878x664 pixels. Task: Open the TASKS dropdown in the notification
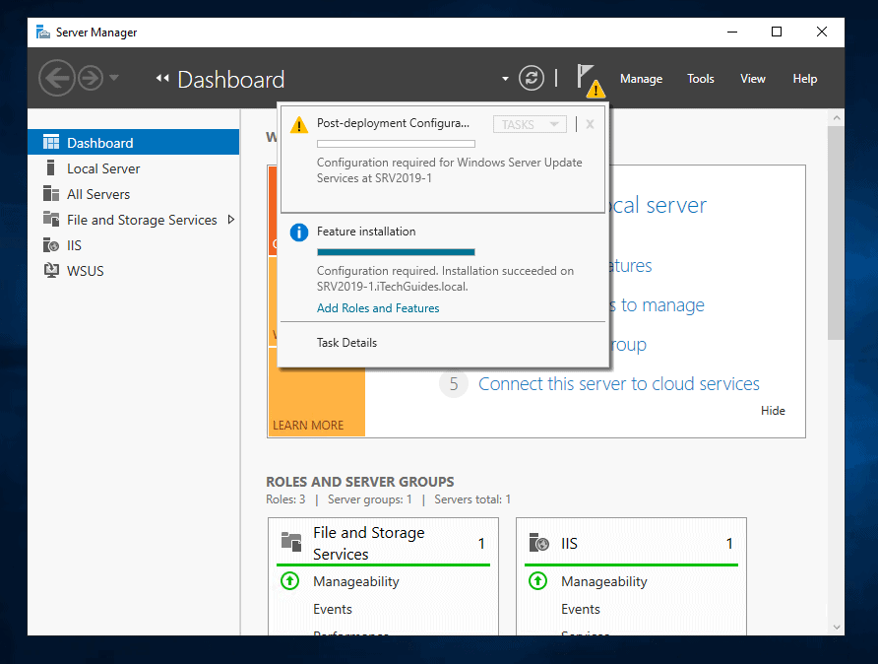pos(528,123)
